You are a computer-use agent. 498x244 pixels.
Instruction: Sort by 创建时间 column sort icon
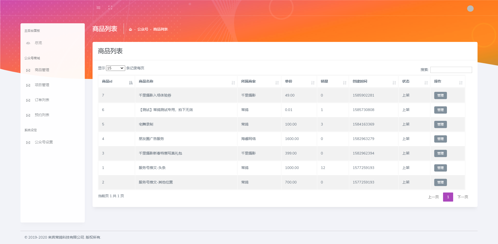(394, 83)
